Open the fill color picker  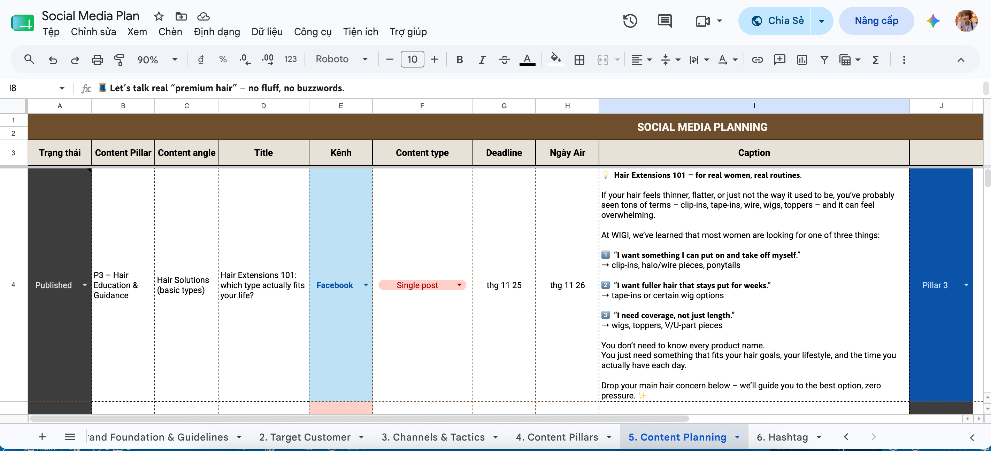pyautogui.click(x=555, y=60)
